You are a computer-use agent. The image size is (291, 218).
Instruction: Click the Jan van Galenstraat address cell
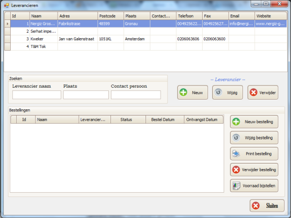(78, 39)
